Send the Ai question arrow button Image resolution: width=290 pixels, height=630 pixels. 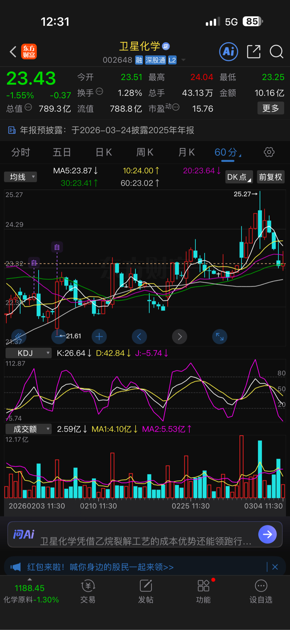pyautogui.click(x=268, y=534)
